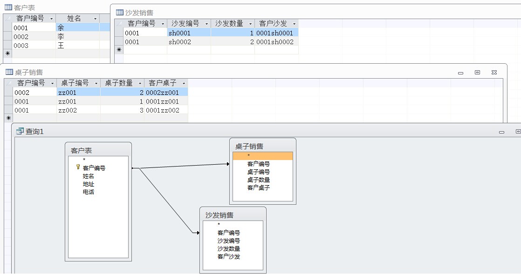Click cell 0001zz002 in 桌子销售 table

tap(166, 110)
